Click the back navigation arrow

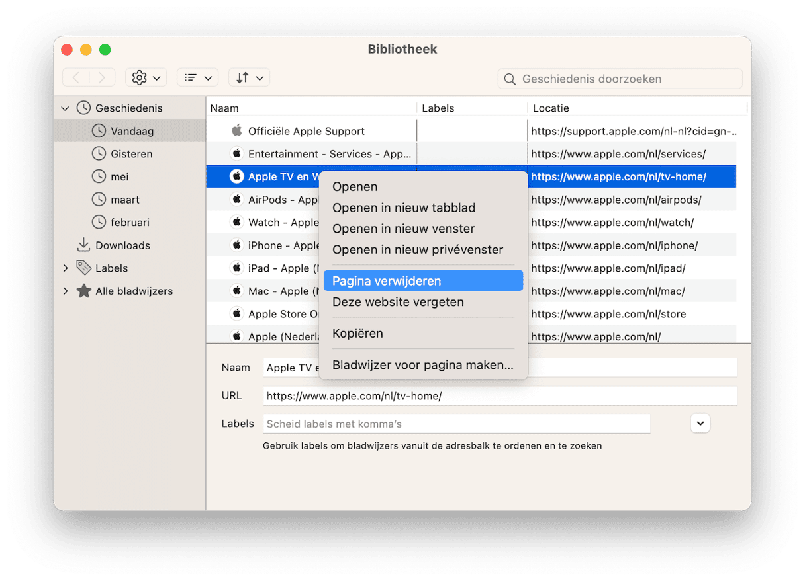pyautogui.click(x=75, y=78)
